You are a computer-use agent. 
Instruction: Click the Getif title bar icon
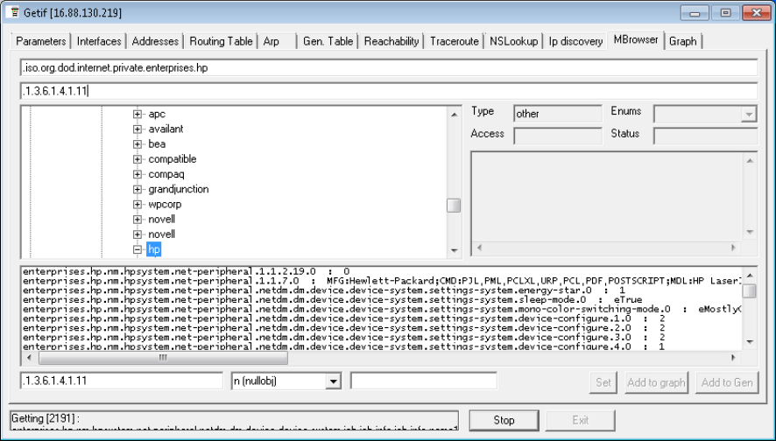pyautogui.click(x=15, y=12)
